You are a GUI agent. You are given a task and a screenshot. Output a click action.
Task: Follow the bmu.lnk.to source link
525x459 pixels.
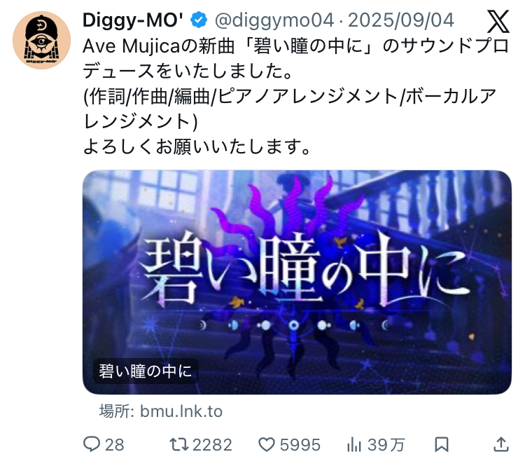pyautogui.click(x=181, y=411)
